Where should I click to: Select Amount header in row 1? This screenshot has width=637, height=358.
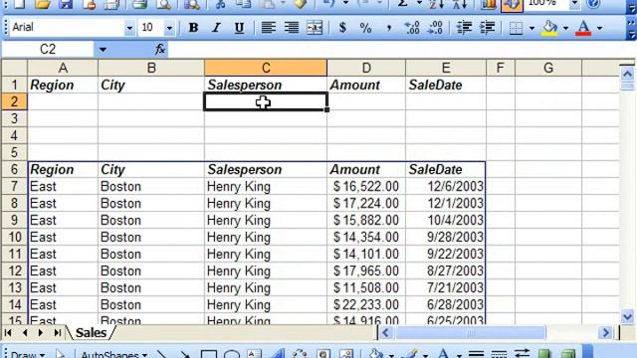366,85
